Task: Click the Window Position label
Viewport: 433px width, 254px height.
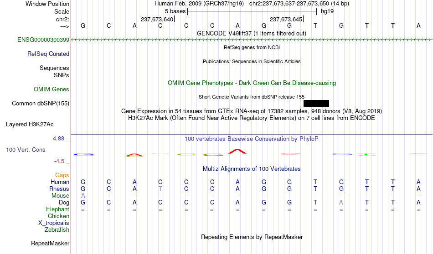Action: (x=47, y=4)
